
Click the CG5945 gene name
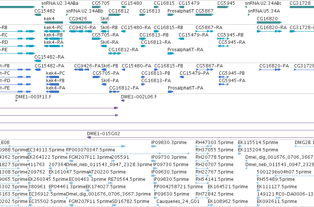point(226,3)
